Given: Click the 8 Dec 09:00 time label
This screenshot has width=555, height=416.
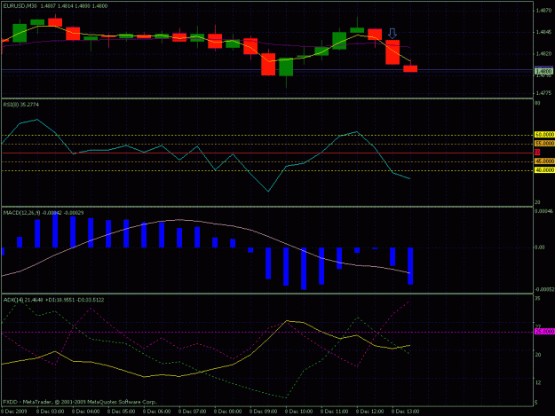Looking at the screenshot, I should [263, 412].
